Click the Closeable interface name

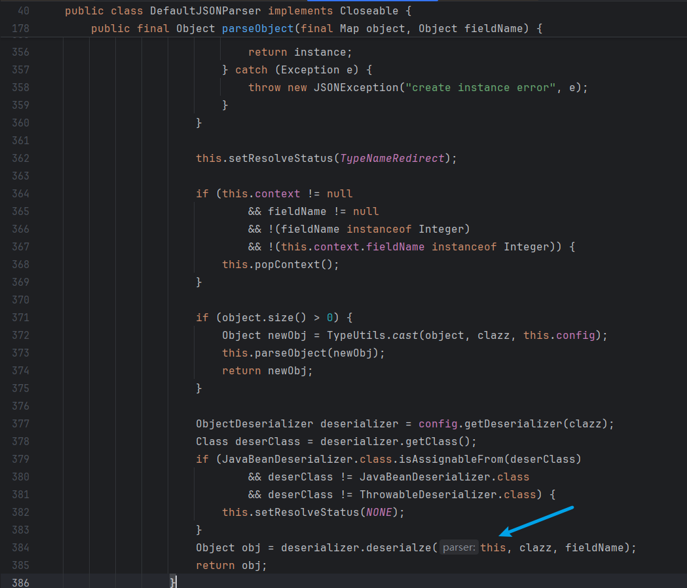(x=369, y=10)
